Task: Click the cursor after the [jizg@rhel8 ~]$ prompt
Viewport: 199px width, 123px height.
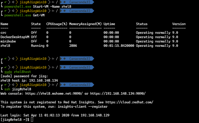Action: click(32, 119)
